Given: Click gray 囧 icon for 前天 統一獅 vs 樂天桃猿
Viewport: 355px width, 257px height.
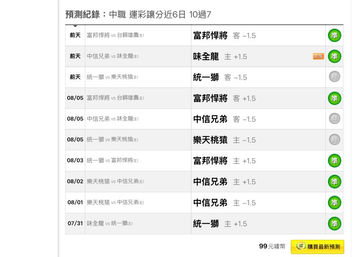Looking at the screenshot, I should coord(334,77).
